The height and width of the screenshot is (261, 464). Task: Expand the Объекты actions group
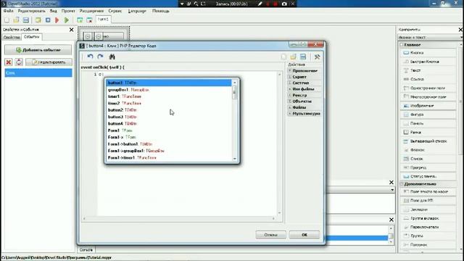(304, 101)
